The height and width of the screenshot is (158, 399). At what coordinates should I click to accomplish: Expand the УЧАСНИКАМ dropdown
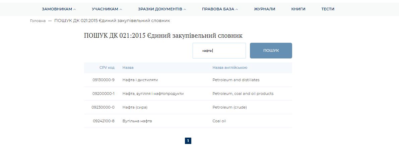(107, 9)
